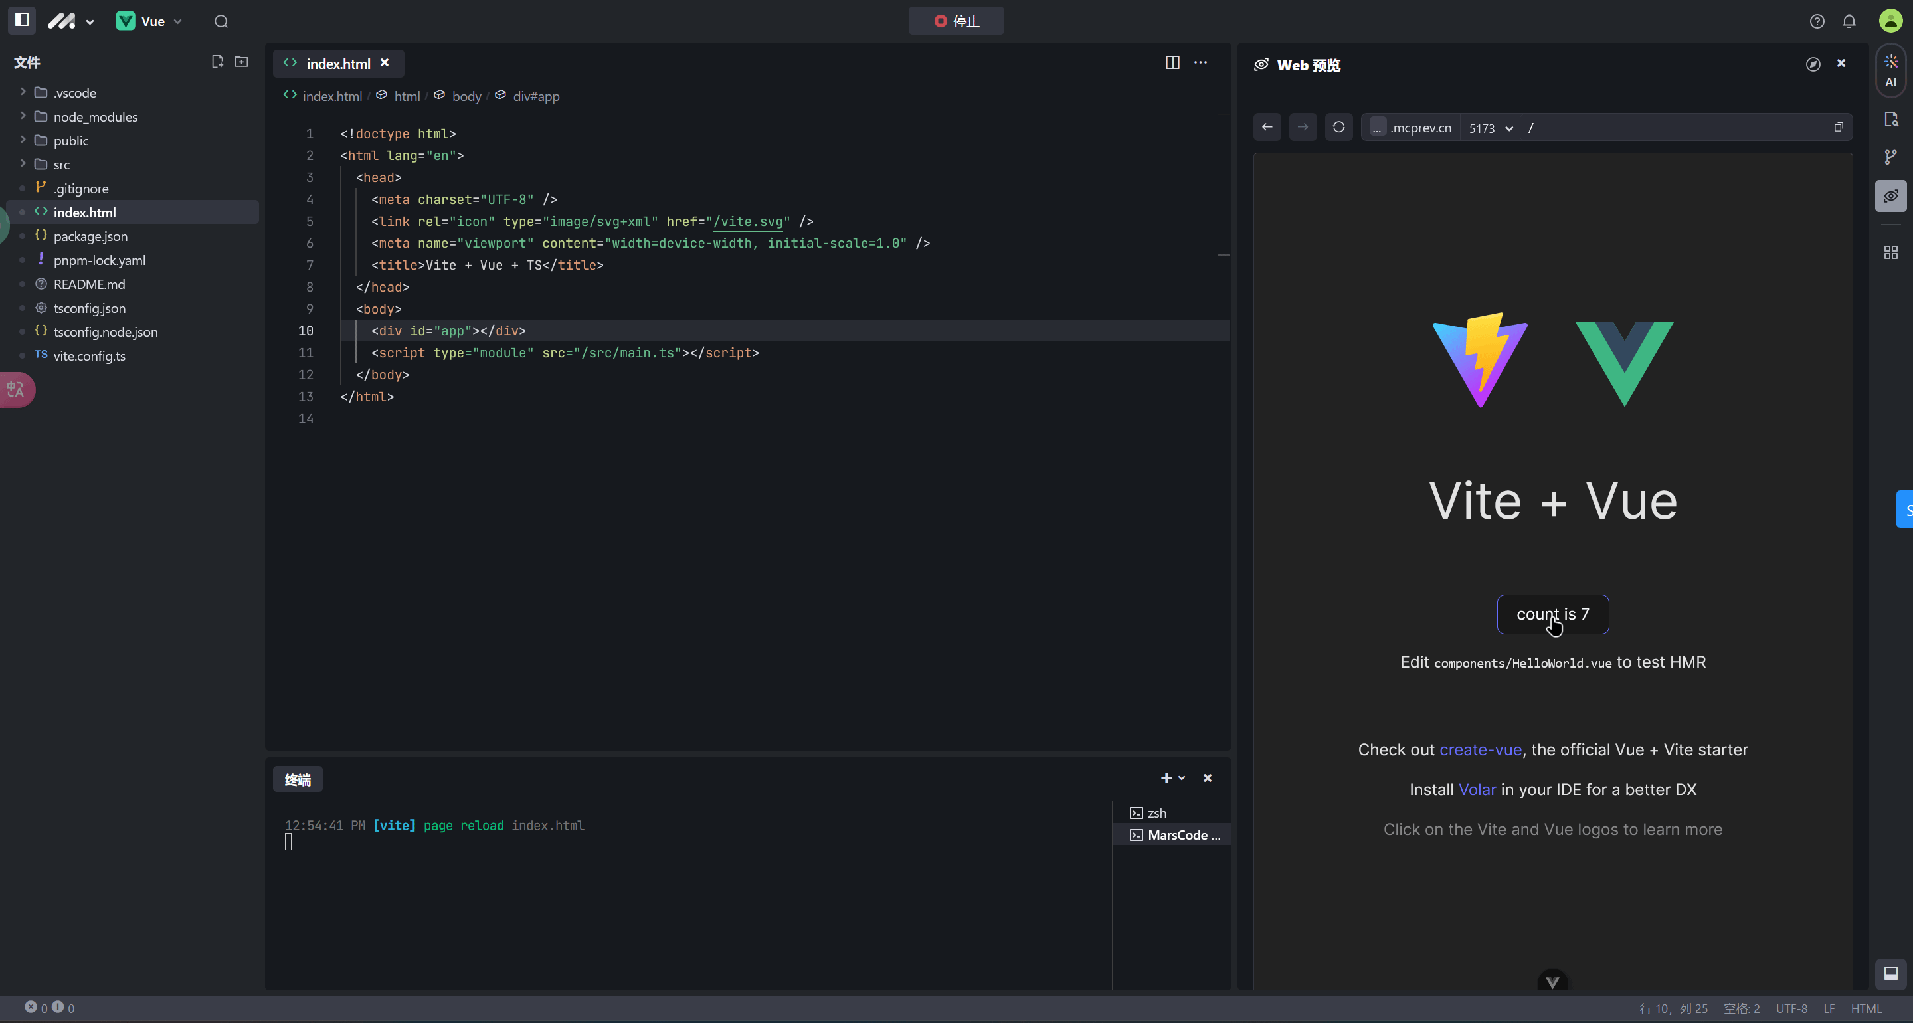
Task: Click the preview URL path field
Action: click(1673, 128)
